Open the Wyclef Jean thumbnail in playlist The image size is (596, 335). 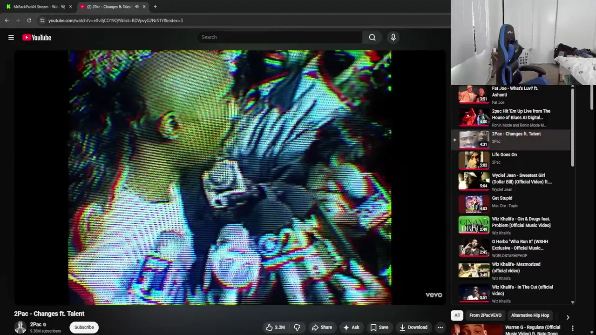point(474,181)
